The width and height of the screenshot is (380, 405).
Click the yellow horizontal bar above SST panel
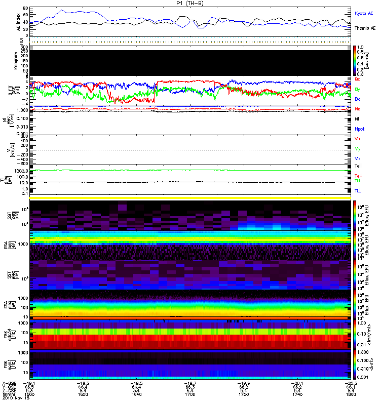pyautogui.click(x=190, y=198)
